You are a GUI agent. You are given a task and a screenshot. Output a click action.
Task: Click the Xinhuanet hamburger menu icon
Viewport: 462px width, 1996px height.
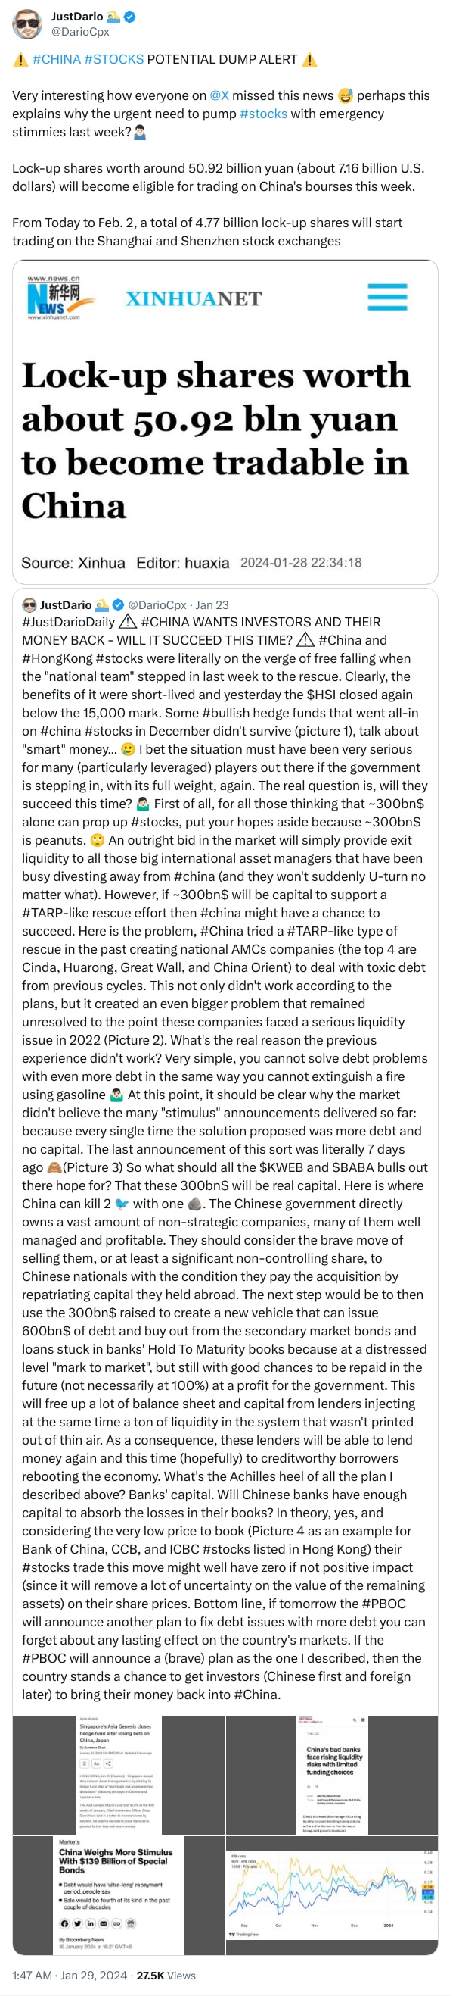[x=387, y=298]
